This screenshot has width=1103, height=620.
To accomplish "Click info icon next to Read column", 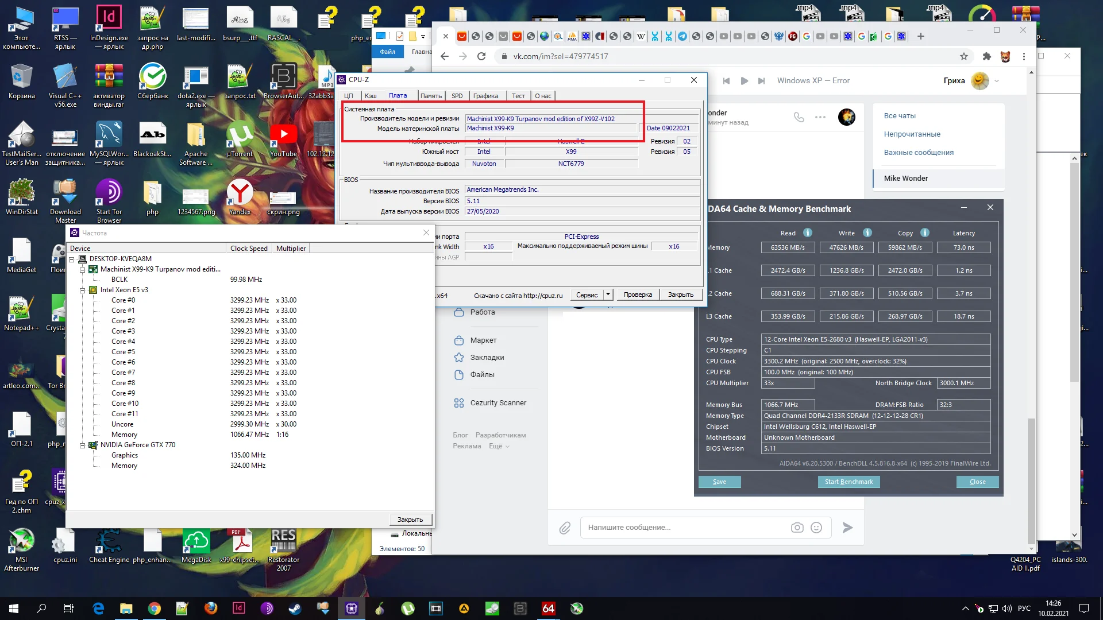I will 808,232.
